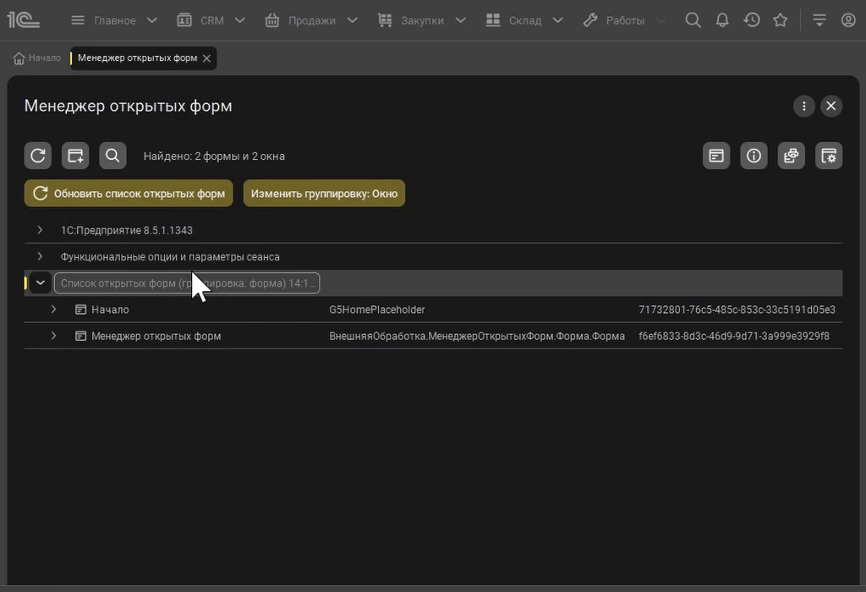
Task: Select Функциональные опции и параметры сеанса text
Action: 170,257
